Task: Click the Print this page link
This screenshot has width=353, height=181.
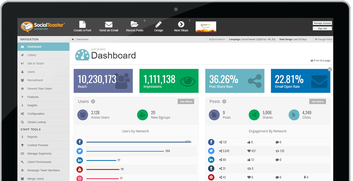Action: [320, 61]
